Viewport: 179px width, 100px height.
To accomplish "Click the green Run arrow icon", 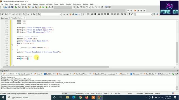I will pos(43,7).
